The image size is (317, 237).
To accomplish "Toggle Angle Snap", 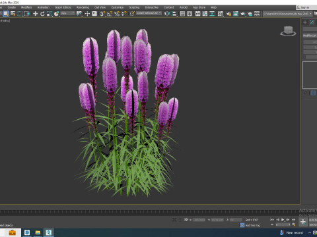I will coord(110,14).
